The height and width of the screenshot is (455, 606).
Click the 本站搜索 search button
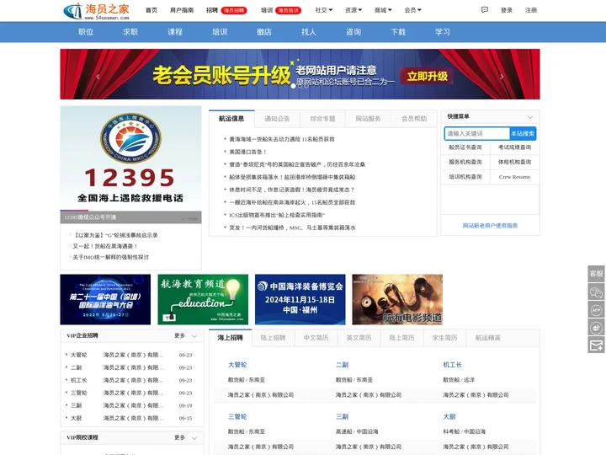pyautogui.click(x=523, y=133)
